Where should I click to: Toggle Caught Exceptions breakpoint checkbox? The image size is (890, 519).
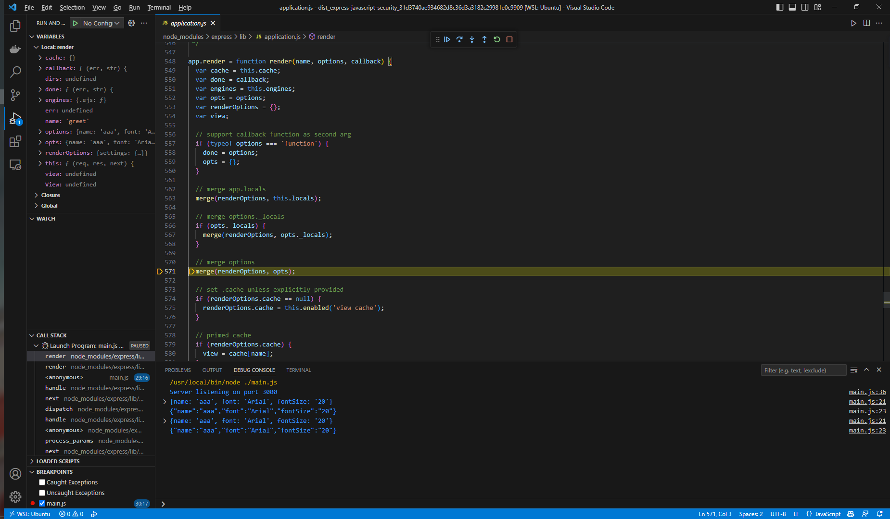(x=42, y=482)
